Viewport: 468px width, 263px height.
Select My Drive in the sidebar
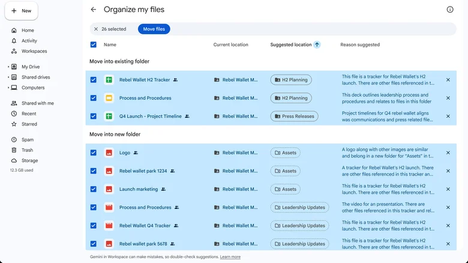tap(31, 67)
